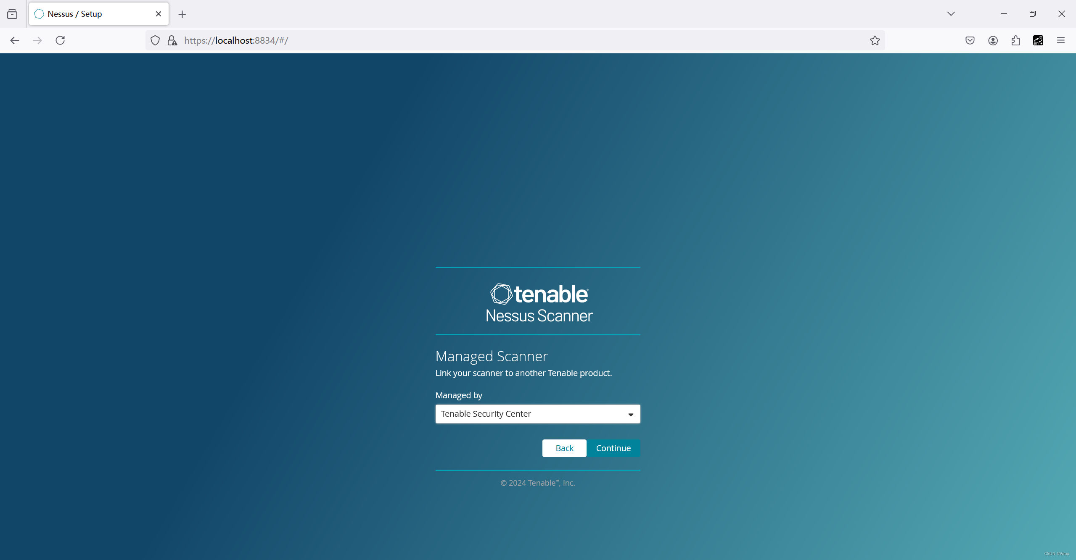Click the dark extension icon in toolbar

[1038, 40]
